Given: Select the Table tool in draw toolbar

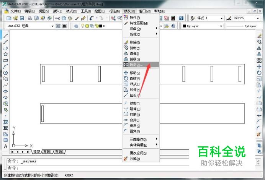Looking at the screenshot, I should coord(6,140).
